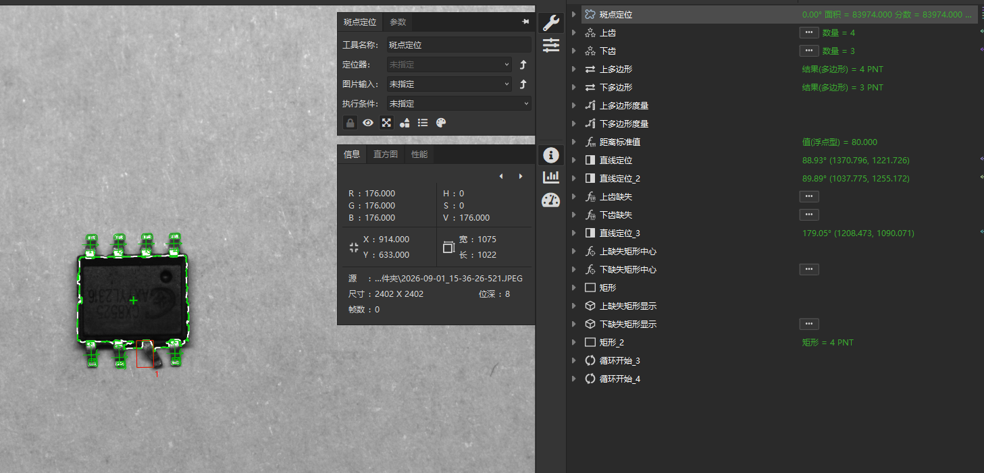Open the histogram bar chart sidebar icon
This screenshot has width=984, height=473.
pos(551,177)
